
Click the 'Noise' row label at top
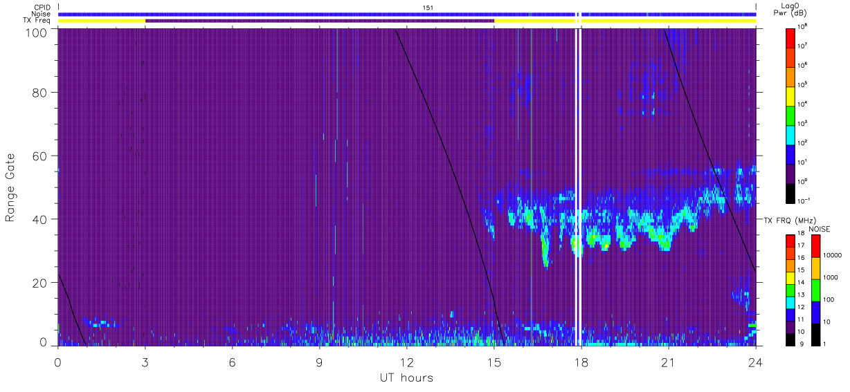click(x=42, y=14)
